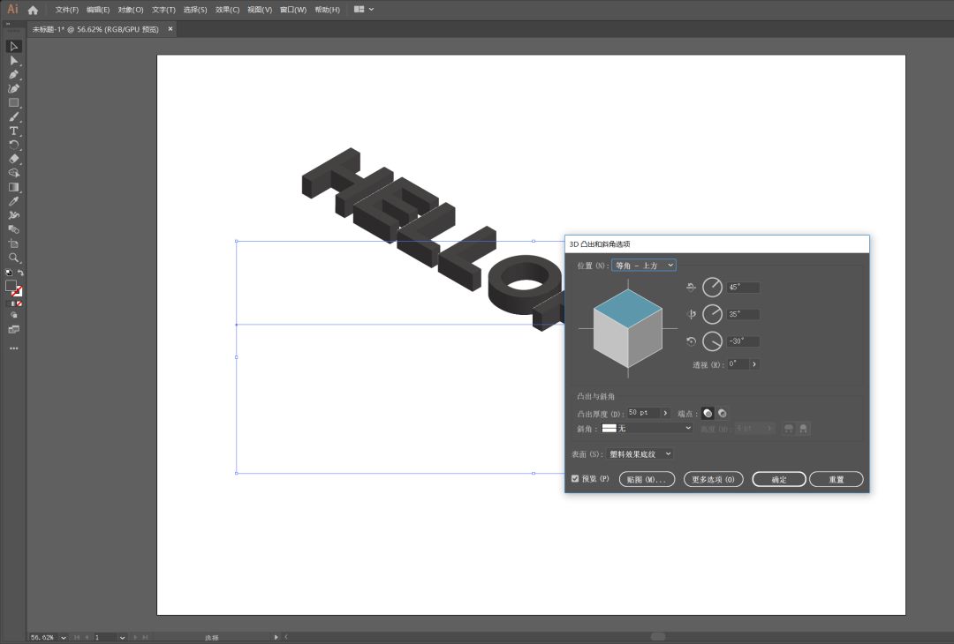
Task: Uncheck the 预览 (Preview) checkbox
Action: [575, 479]
